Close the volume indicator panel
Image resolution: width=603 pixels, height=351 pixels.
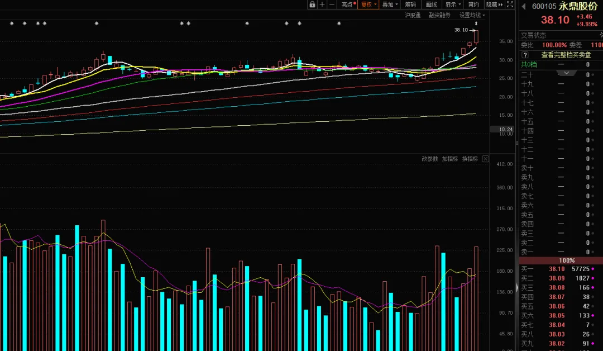(x=485, y=159)
